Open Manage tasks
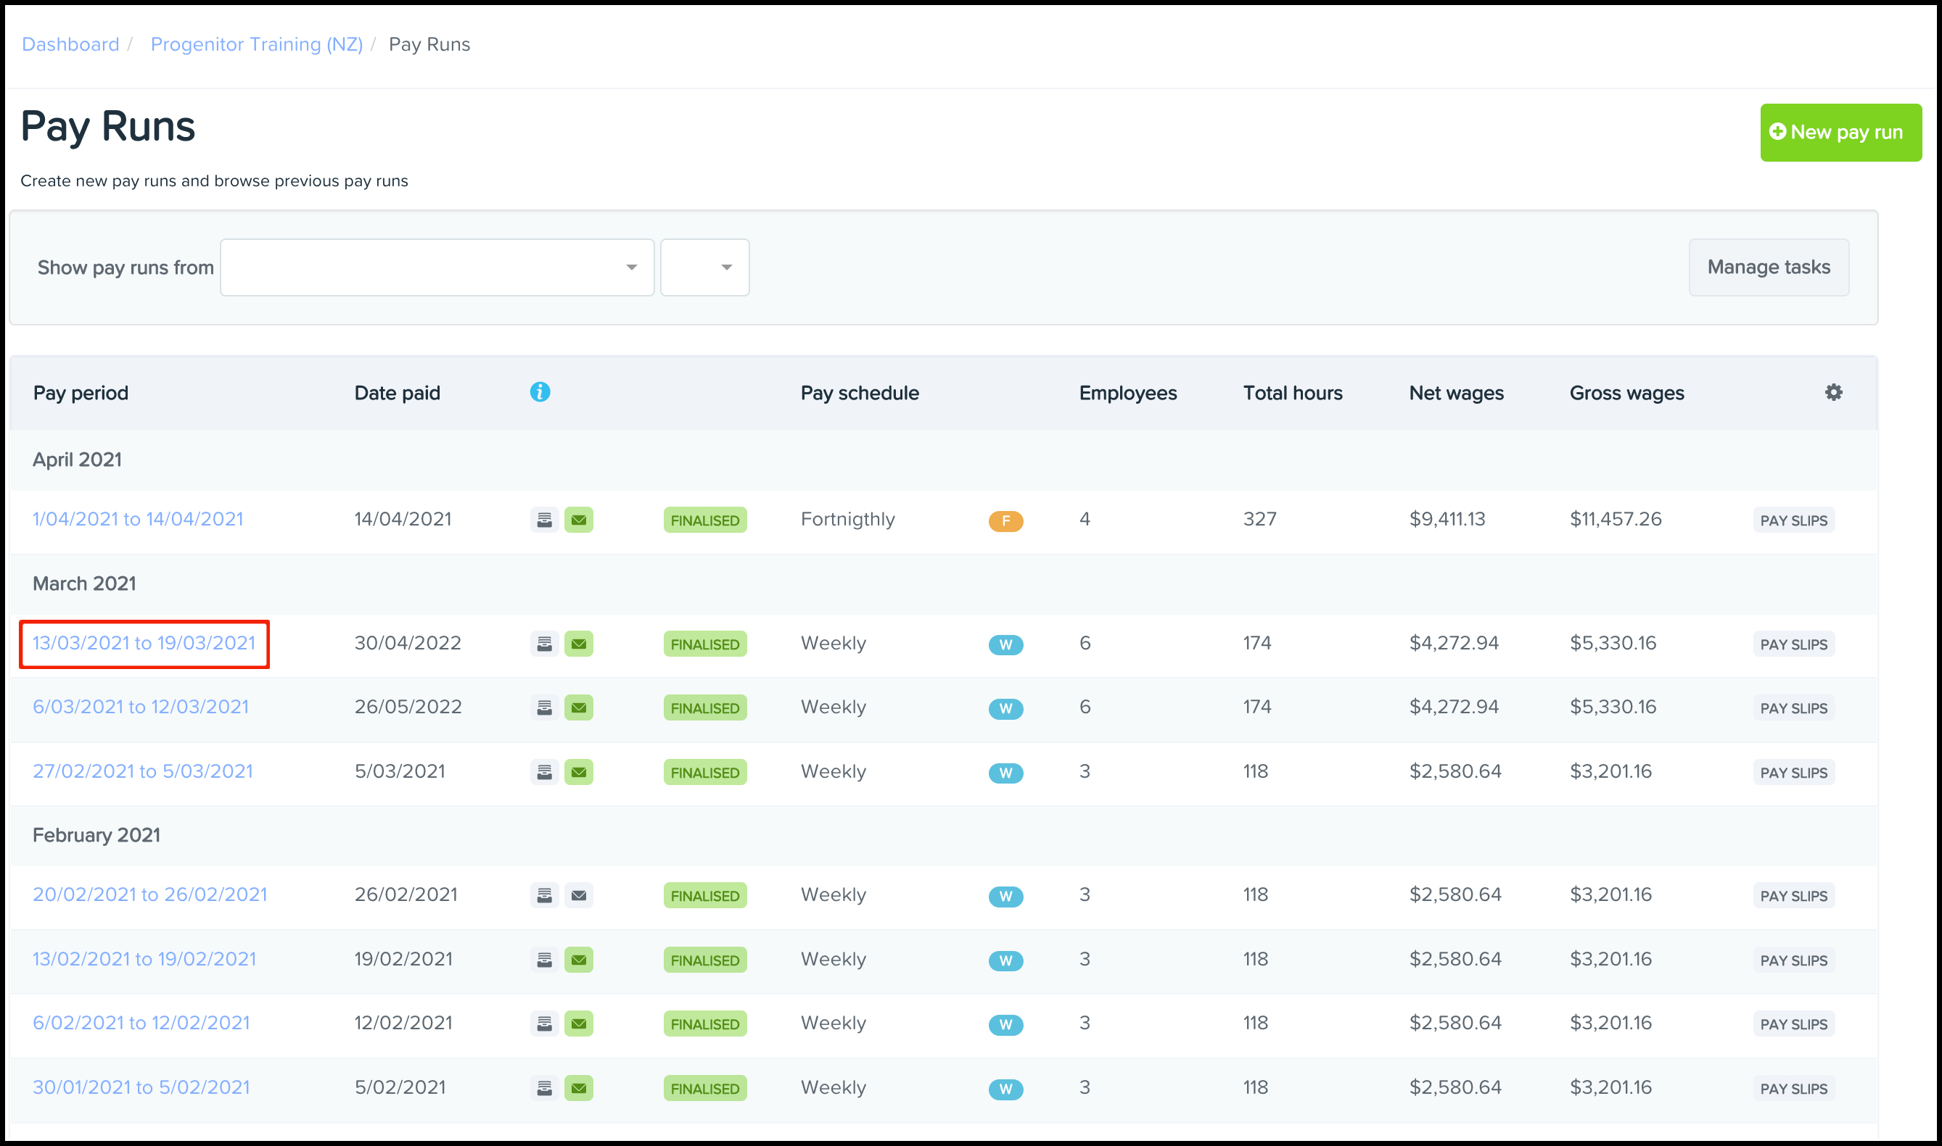Image resolution: width=1942 pixels, height=1146 pixels. 1768,267
